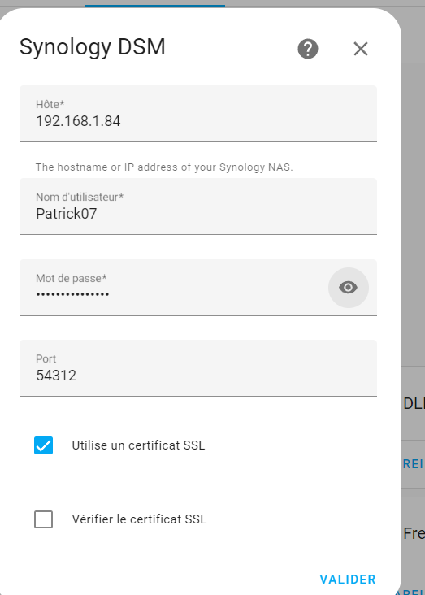This screenshot has width=425, height=595.
Task: Click the Hôte* field label
Action: click(x=50, y=104)
